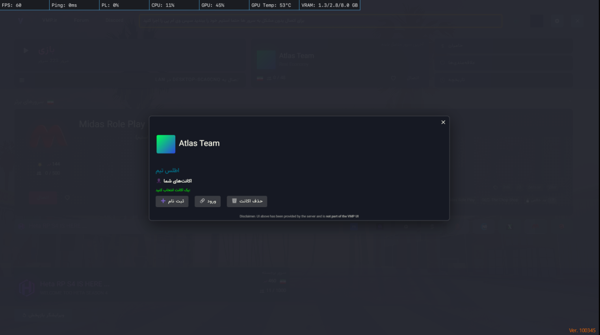The width and height of the screenshot is (600, 335).
Task: Click the blue 'اطلس تیم' text
Action: pos(167,170)
